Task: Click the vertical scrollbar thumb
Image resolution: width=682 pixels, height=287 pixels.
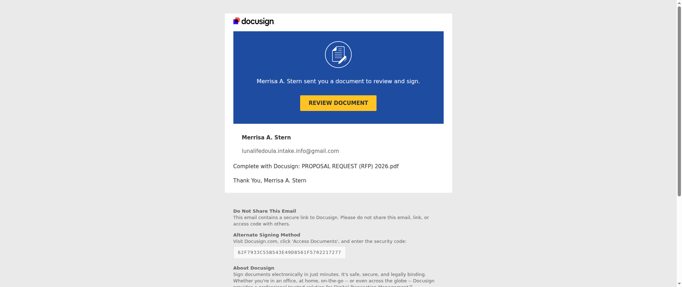Action: [x=679, y=101]
